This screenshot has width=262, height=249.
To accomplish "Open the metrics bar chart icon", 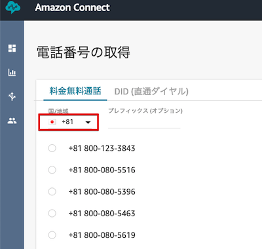I will 12,73.
